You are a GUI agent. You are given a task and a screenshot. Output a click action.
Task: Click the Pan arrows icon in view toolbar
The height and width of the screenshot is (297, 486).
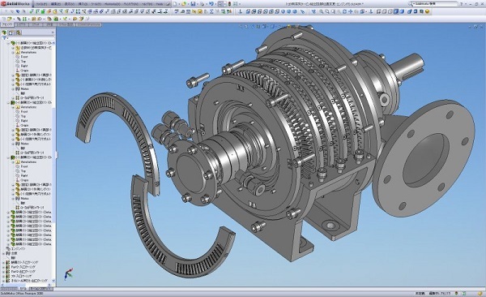[x=351, y=12]
